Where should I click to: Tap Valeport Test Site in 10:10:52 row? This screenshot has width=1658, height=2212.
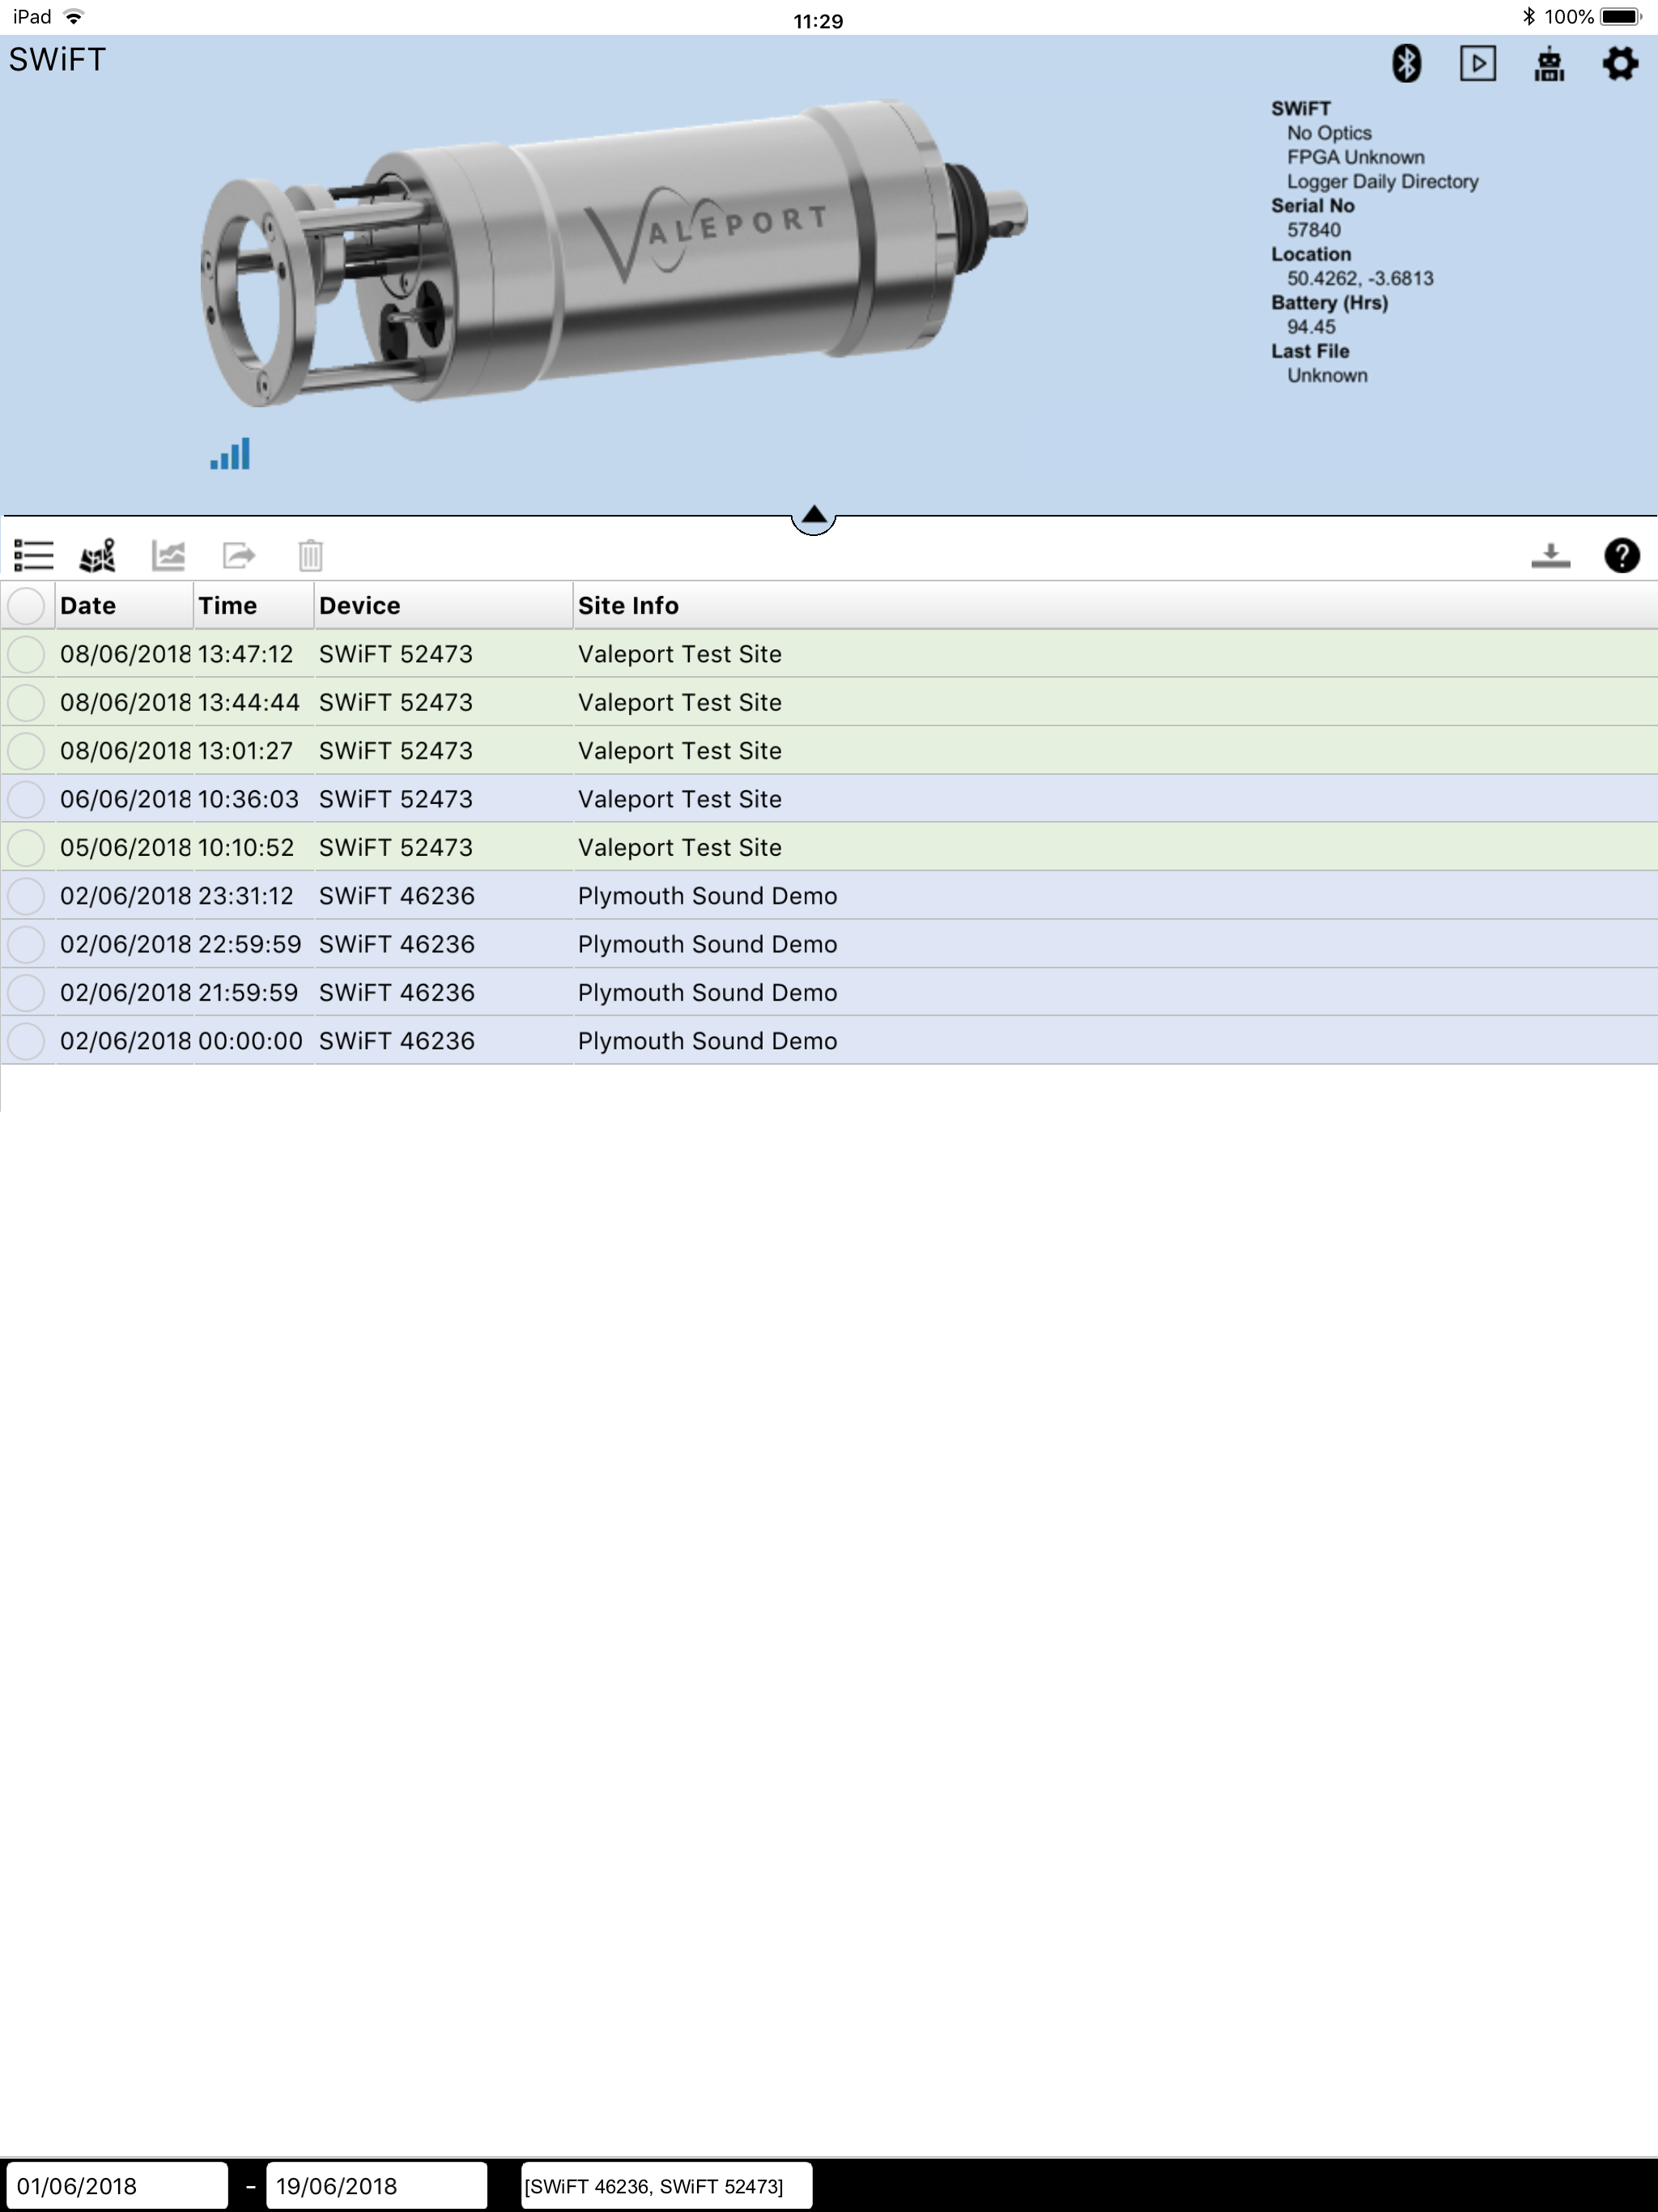(x=680, y=847)
